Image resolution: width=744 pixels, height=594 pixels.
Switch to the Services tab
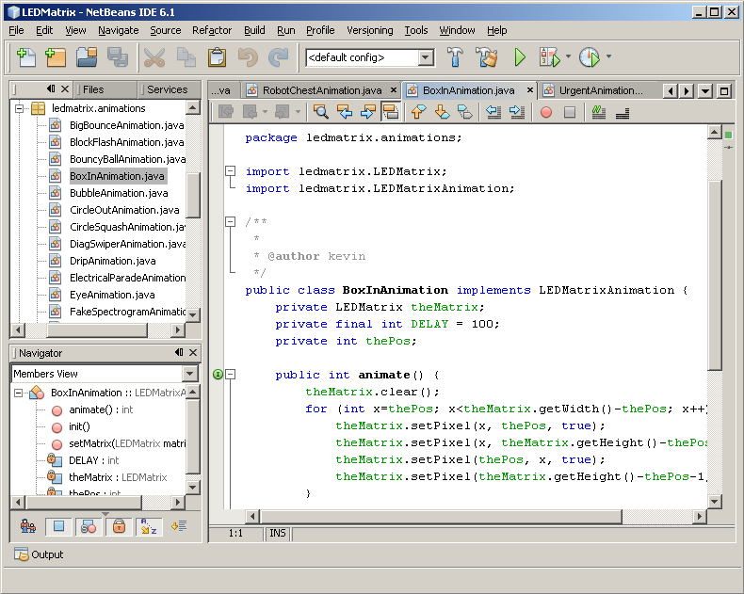pyautogui.click(x=167, y=89)
